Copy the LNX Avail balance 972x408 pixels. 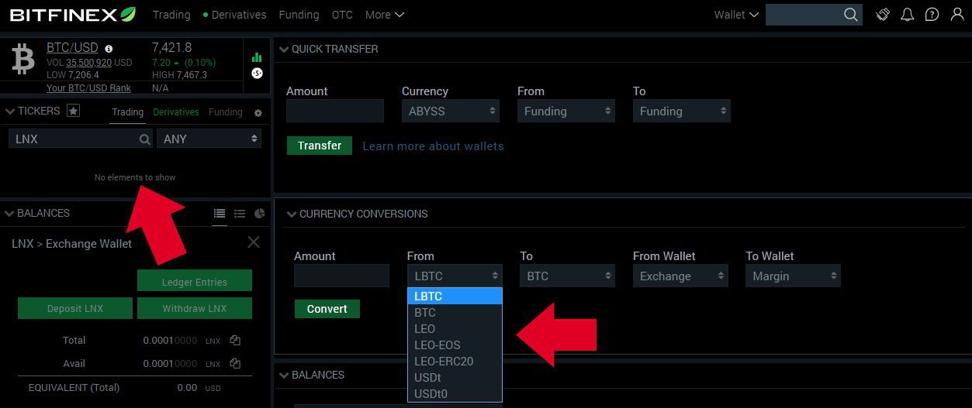click(x=235, y=364)
